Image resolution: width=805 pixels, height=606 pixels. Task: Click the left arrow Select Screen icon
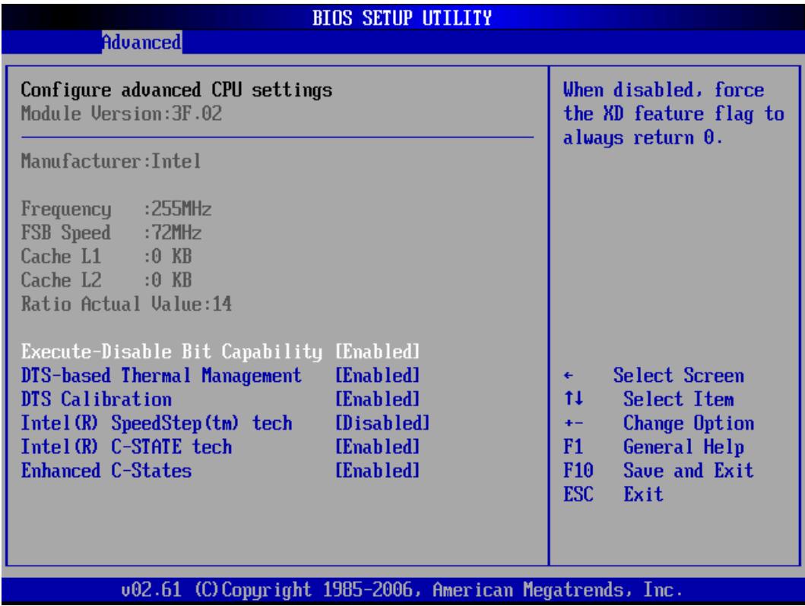[569, 376]
